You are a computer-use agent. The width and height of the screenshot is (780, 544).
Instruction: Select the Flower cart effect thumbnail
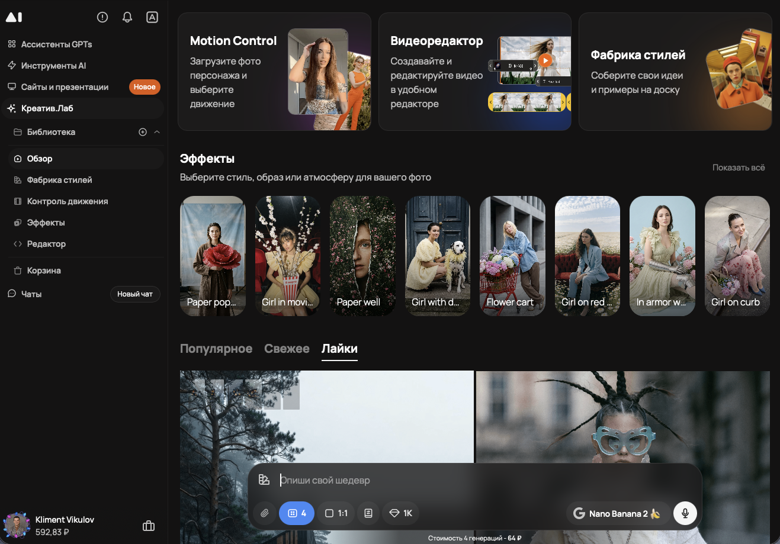512,256
